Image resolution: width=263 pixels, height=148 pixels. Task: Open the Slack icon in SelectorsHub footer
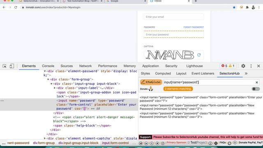click(216, 143)
